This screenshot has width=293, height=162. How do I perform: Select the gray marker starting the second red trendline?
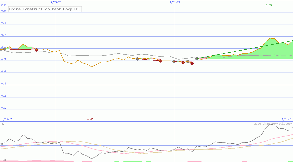pos(137,59)
